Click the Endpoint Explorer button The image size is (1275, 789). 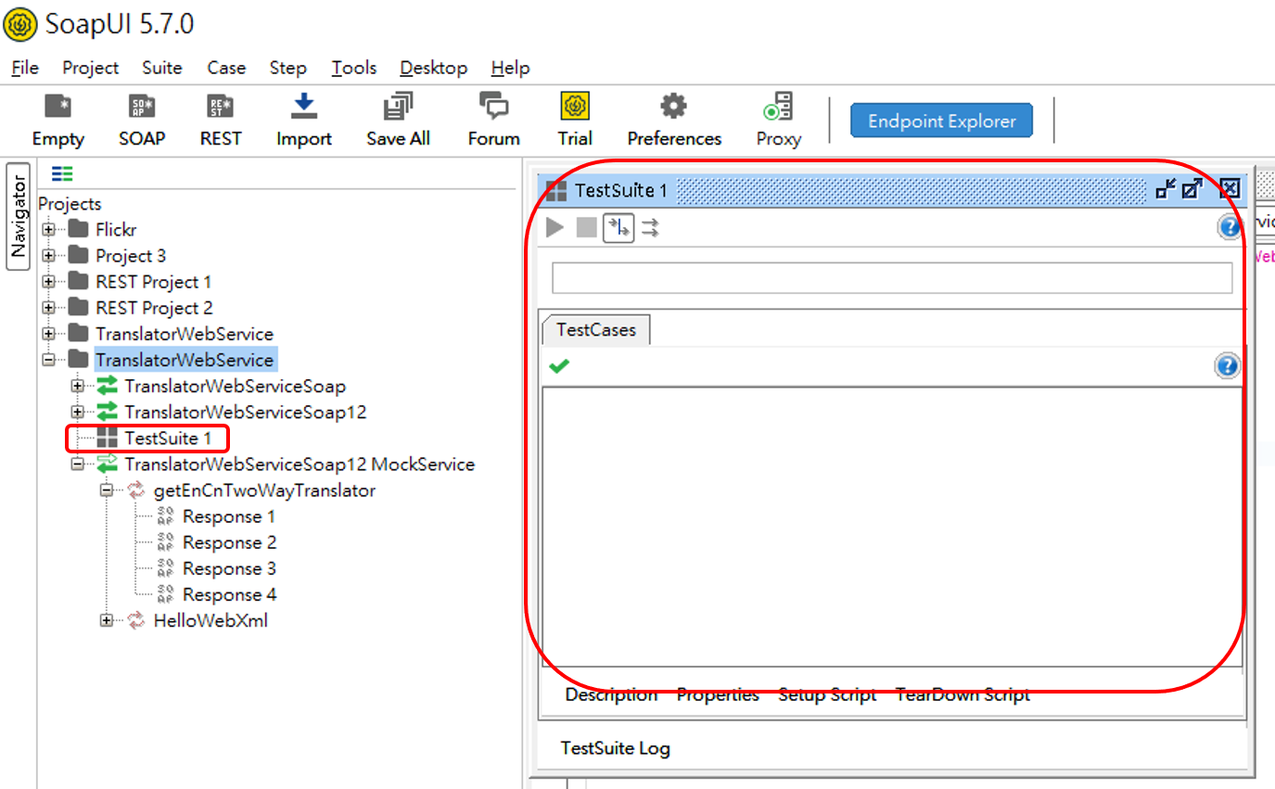coord(941,121)
